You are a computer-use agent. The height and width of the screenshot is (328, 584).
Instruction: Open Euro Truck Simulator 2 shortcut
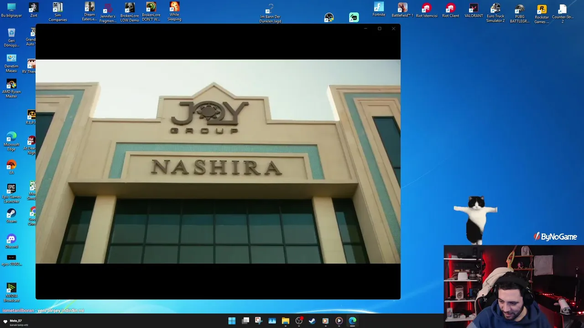(495, 13)
